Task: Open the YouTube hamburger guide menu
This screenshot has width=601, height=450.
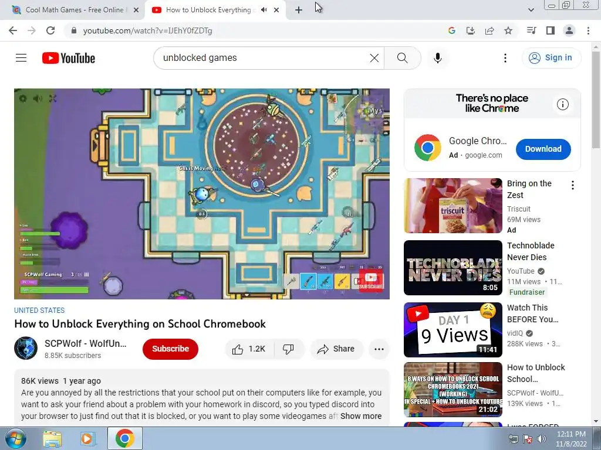Action: coord(21,58)
